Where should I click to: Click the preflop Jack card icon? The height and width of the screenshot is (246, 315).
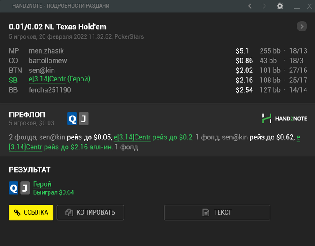tap(84, 118)
